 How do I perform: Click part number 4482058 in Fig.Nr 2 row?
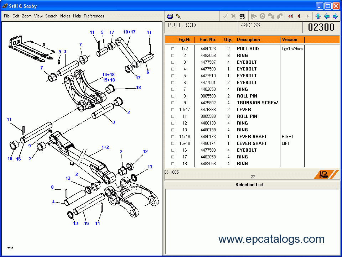pos(208,56)
